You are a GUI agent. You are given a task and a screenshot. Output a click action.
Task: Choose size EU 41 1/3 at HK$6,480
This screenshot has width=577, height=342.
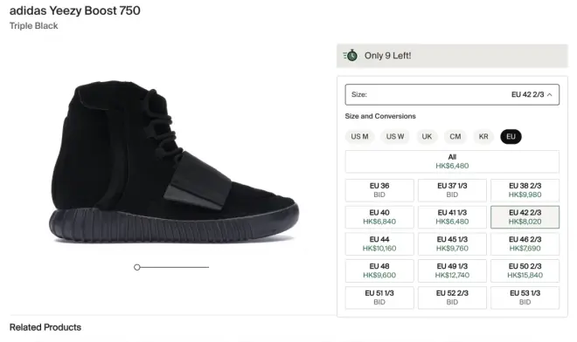pos(452,217)
